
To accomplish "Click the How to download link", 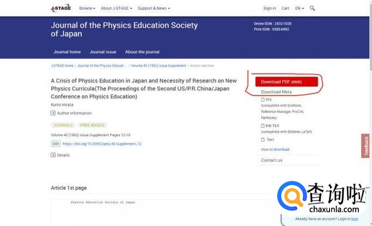I will tap(275, 149).
